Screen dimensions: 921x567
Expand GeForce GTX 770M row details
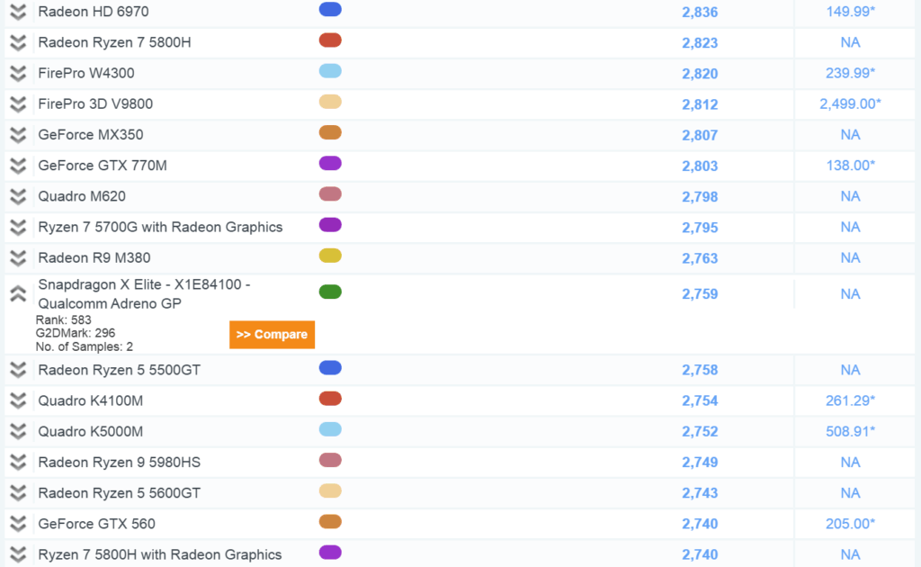18,166
